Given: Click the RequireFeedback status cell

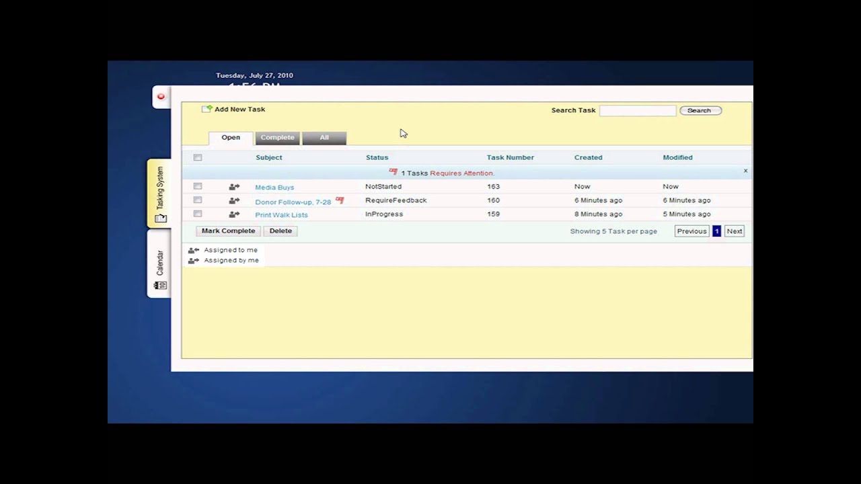Looking at the screenshot, I should (x=396, y=200).
